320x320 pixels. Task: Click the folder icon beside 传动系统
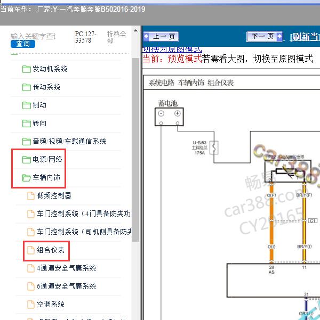coord(26,87)
